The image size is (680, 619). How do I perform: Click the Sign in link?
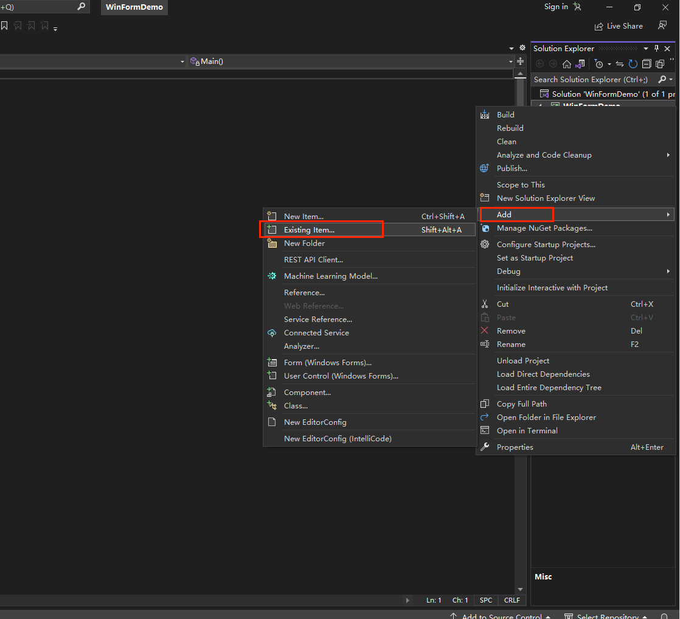pos(556,7)
